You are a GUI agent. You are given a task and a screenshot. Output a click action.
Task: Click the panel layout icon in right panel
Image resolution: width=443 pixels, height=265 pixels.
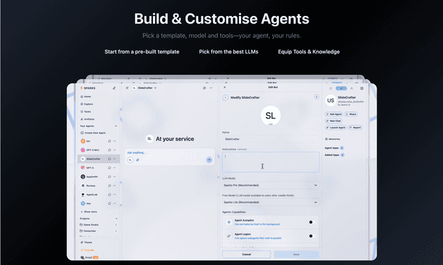tap(361, 89)
